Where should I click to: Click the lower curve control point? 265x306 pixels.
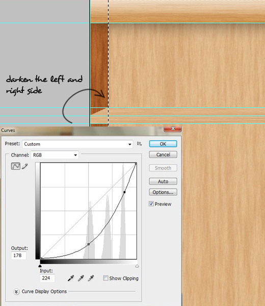point(89,244)
